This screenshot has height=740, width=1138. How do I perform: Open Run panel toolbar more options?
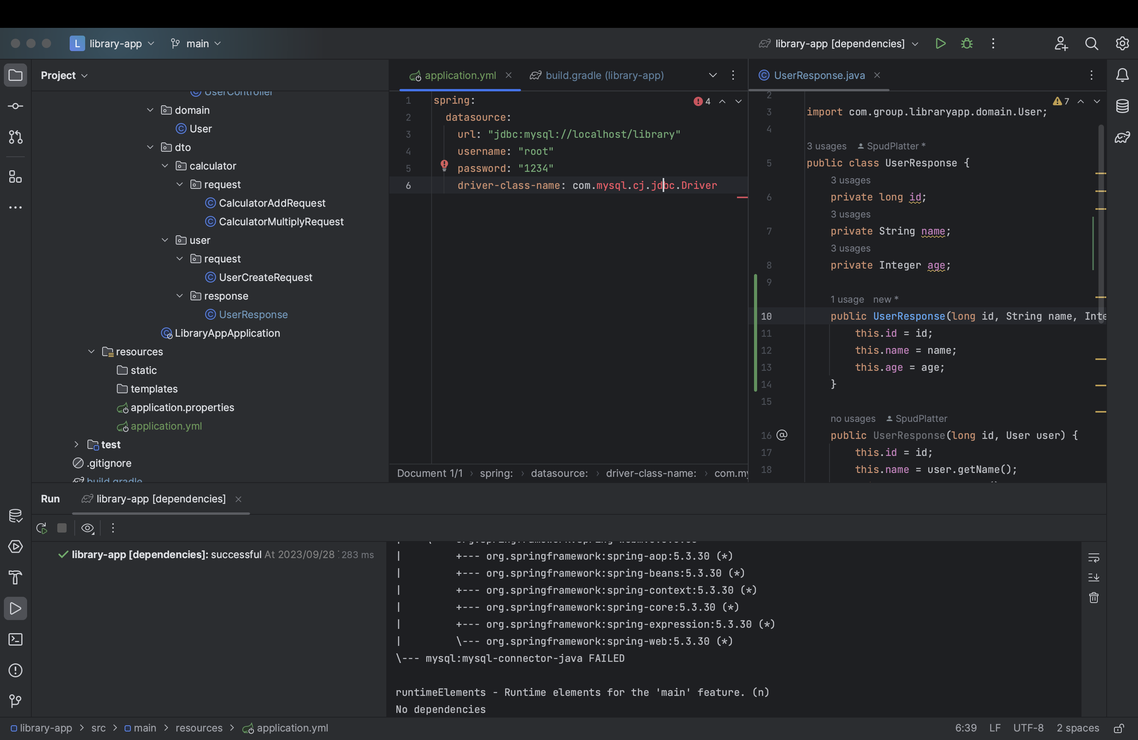113,528
